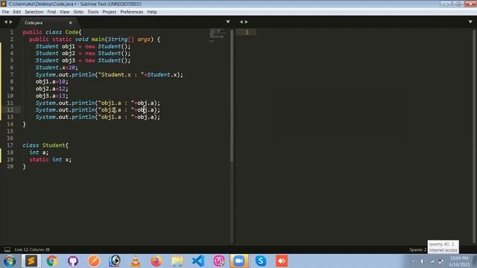The width and height of the screenshot is (477, 268).
Task: Click the Line 12, Column status text
Action: pos(32,250)
